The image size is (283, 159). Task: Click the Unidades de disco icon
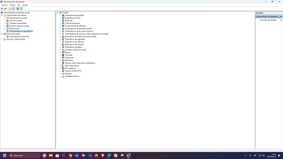63,76
